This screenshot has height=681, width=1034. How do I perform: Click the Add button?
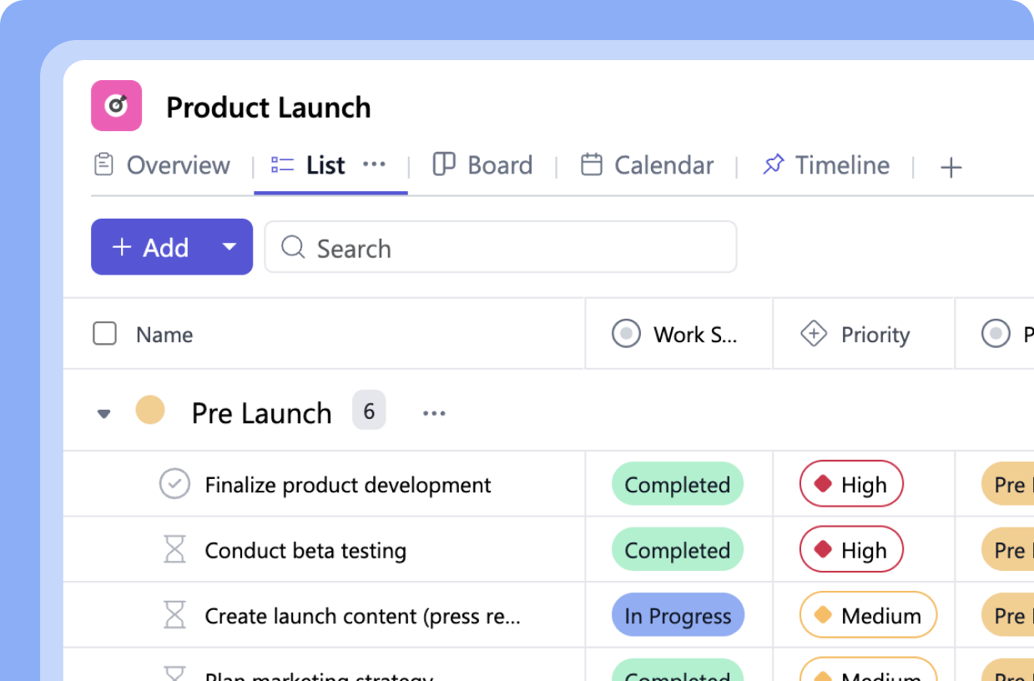point(154,247)
